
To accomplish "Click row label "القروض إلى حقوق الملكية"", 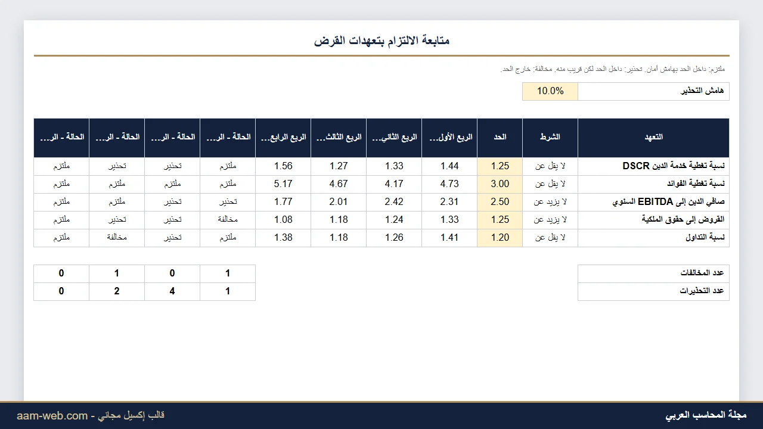I will coord(653,220).
